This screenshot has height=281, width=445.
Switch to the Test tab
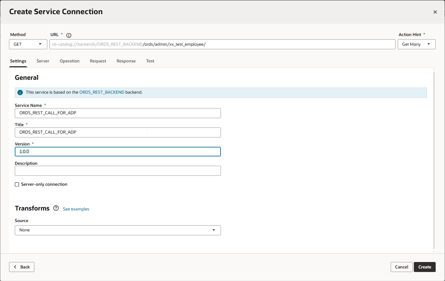[x=150, y=61]
